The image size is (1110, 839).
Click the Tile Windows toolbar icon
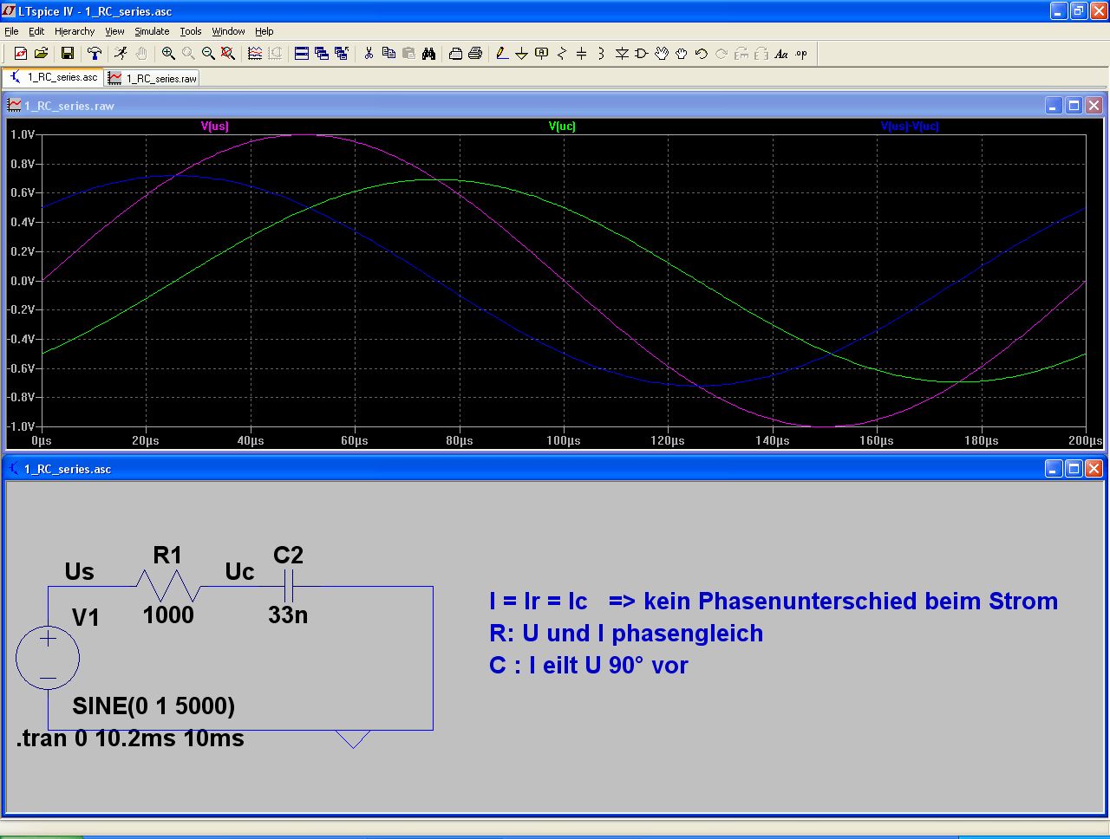(x=302, y=54)
